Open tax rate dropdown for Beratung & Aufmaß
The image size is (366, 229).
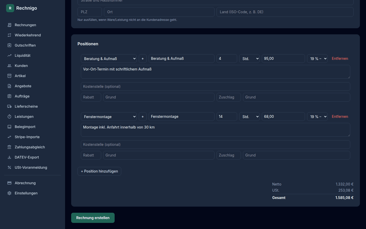[317, 59]
